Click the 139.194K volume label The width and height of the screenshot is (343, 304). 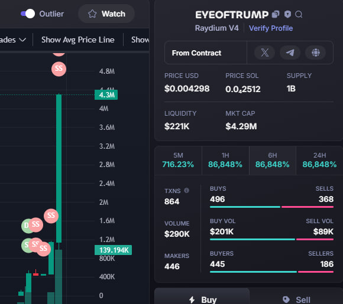(x=113, y=250)
